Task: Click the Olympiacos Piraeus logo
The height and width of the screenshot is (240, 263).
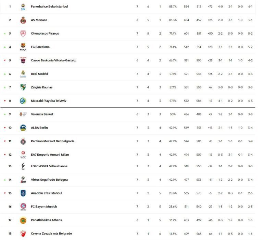Action: (23, 34)
